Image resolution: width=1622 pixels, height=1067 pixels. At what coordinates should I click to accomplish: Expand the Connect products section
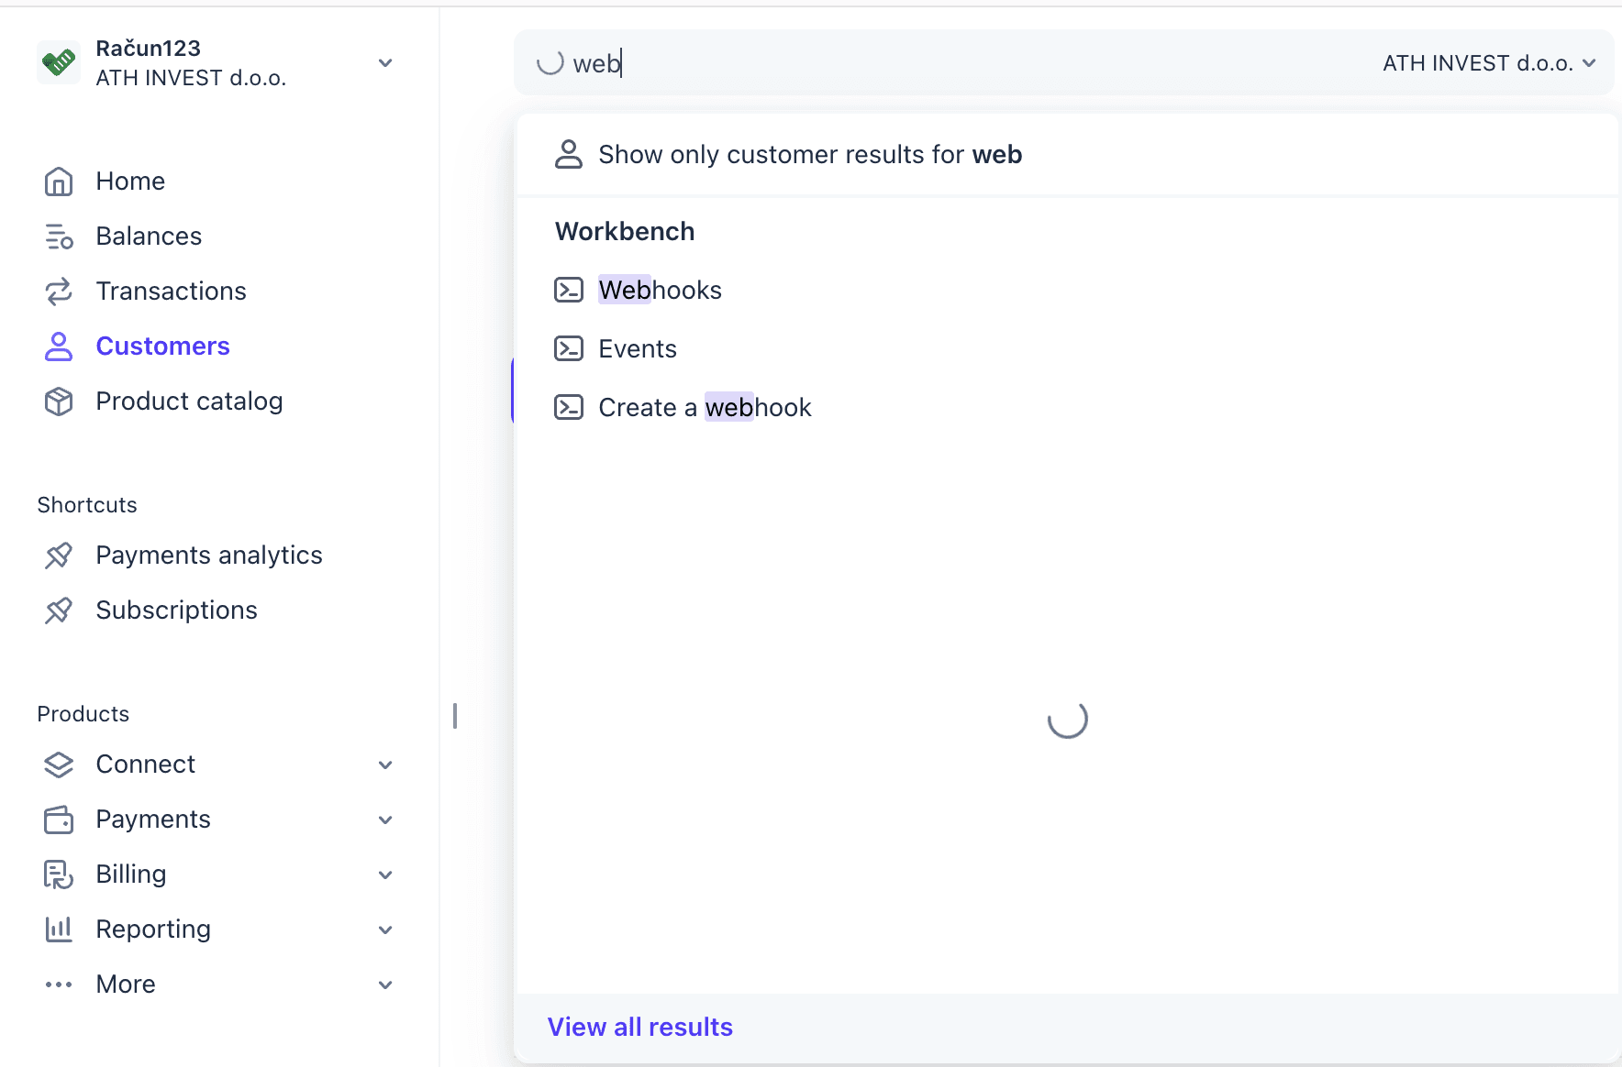click(x=385, y=764)
